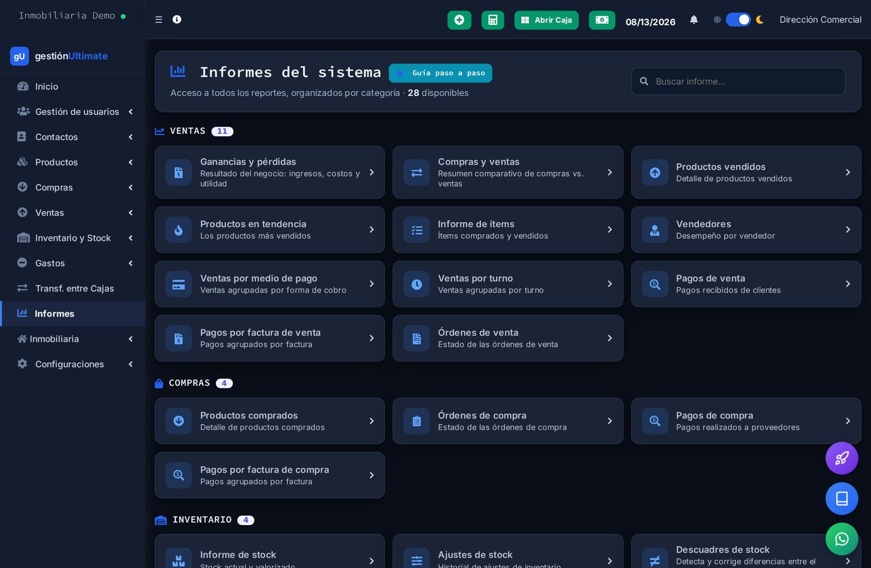Screen dimensions: 871x568
Task: Open the notifications bell
Action: pos(694,20)
